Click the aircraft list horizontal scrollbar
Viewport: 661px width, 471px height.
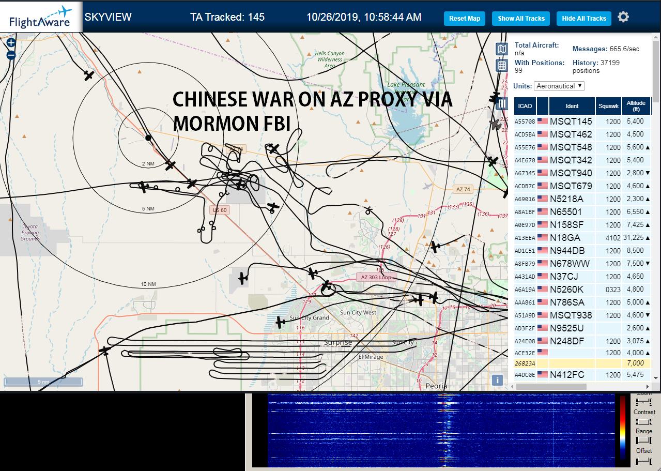[x=550, y=386]
